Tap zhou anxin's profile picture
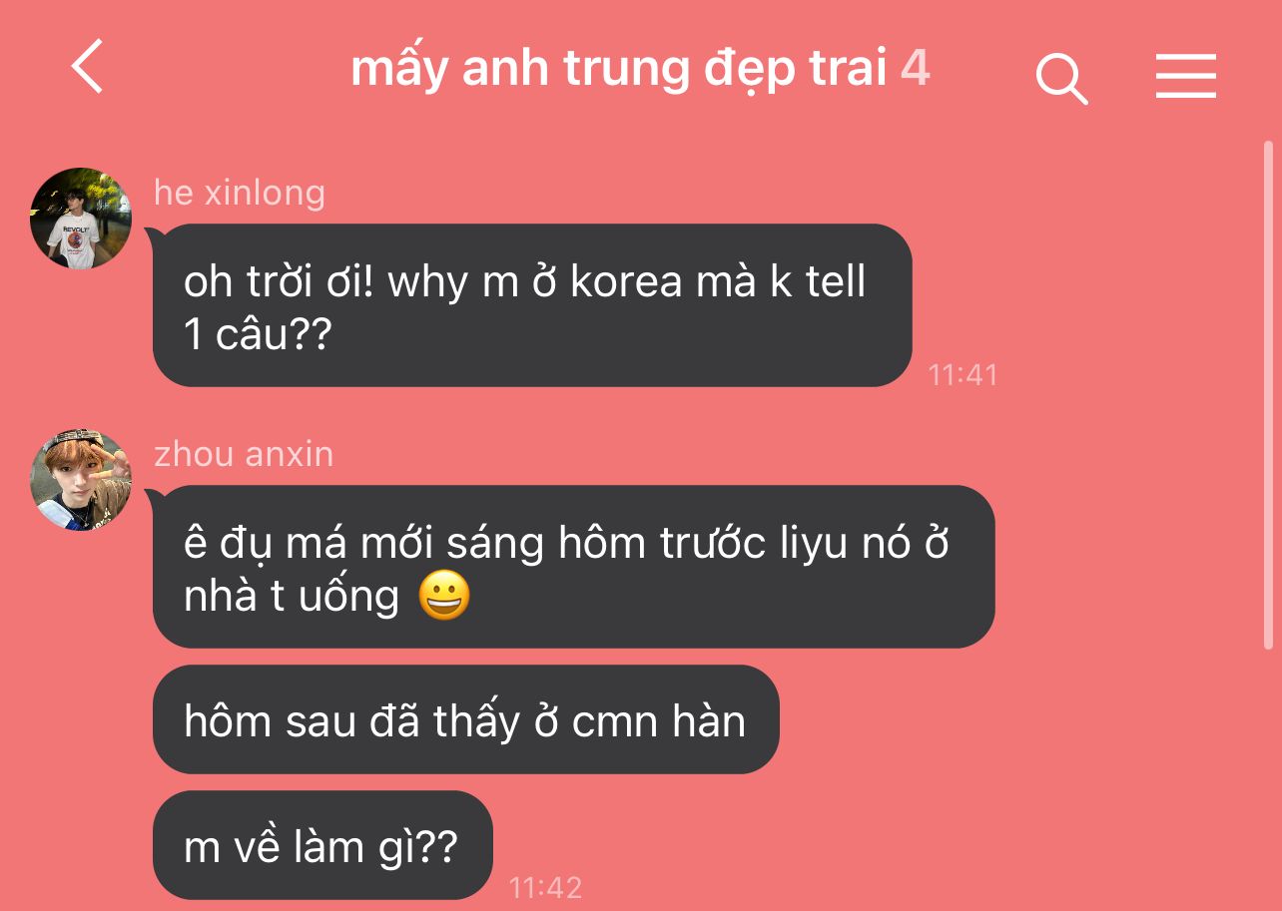Image resolution: width=1282 pixels, height=911 pixels. pyautogui.click(x=81, y=480)
